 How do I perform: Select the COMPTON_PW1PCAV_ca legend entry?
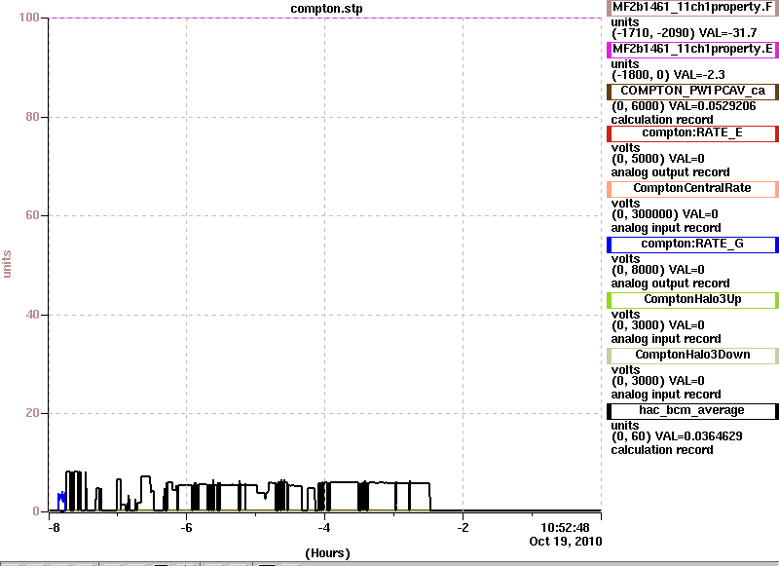click(692, 91)
